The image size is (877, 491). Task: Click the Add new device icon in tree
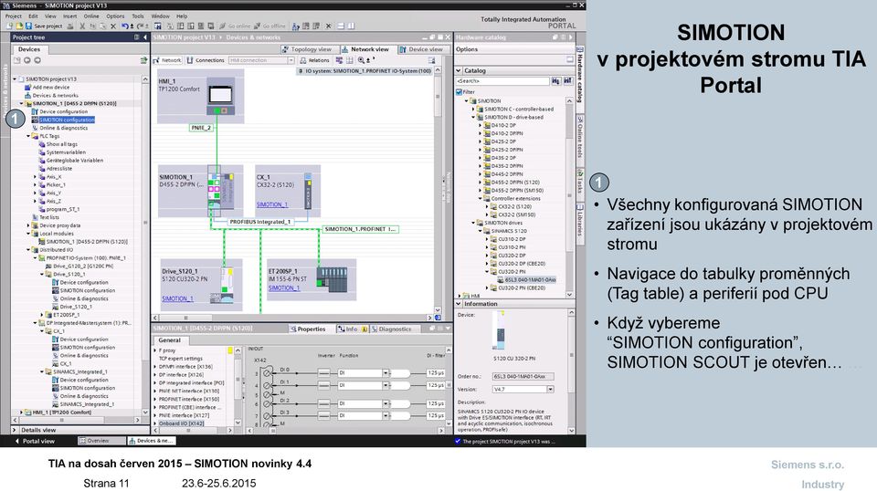coord(28,87)
